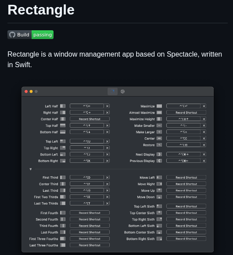Click the Move Left icon
This screenshot has width=233, height=255.
[x=159, y=177]
